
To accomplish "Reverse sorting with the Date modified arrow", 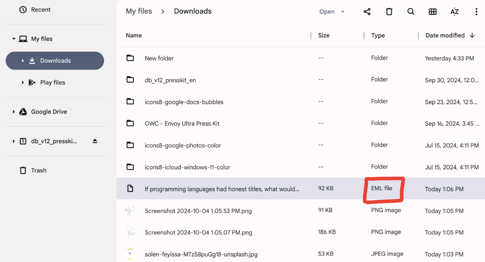I will 473,35.
